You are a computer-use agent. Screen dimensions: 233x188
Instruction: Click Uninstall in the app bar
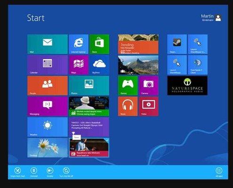tap(34, 172)
